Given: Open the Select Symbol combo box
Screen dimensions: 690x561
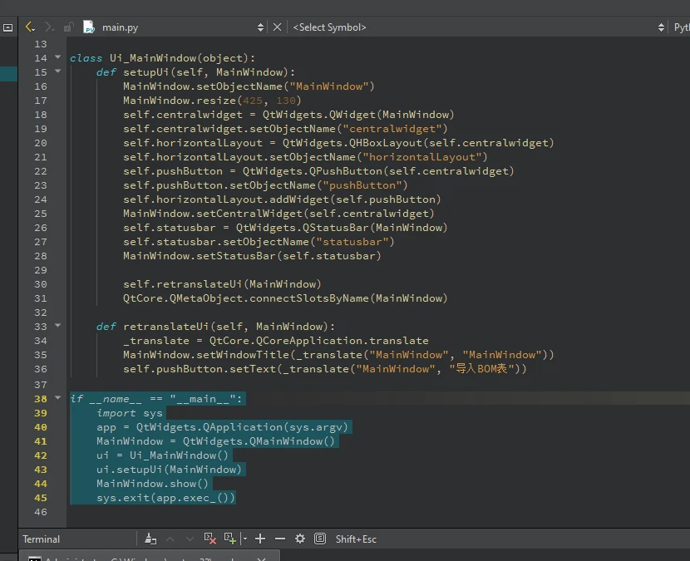Looking at the screenshot, I should (478, 27).
